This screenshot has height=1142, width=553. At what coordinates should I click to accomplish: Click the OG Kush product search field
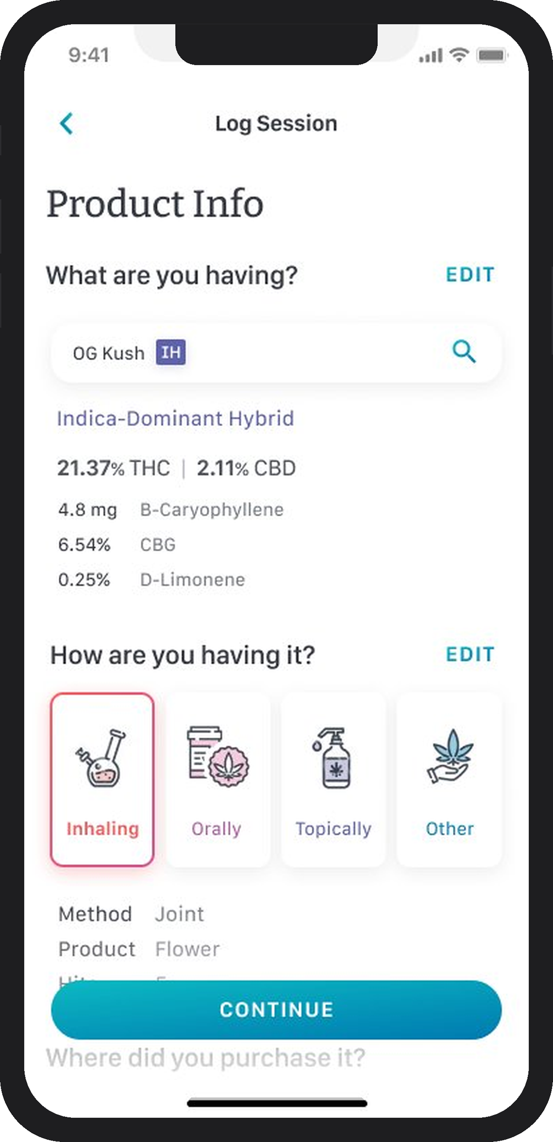coord(276,353)
